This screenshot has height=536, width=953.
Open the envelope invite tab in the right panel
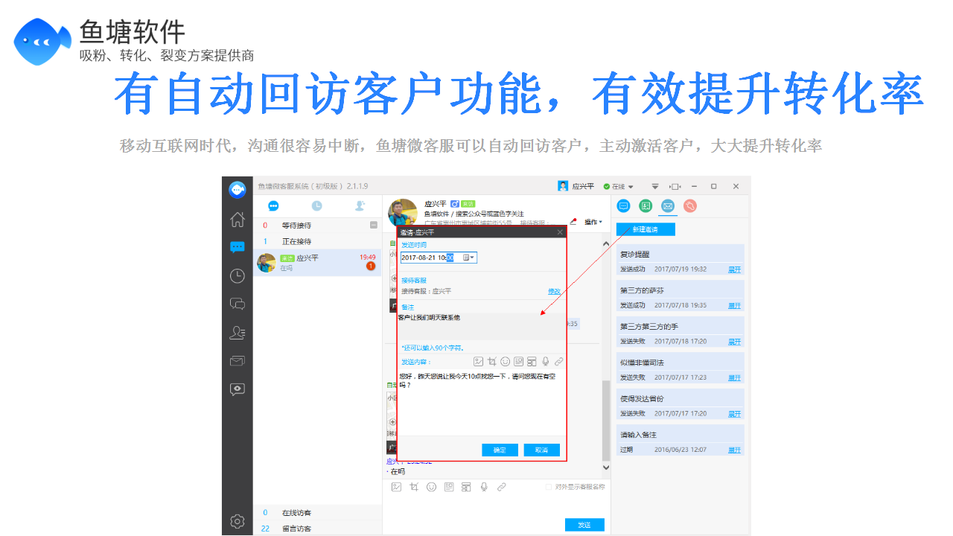click(668, 206)
